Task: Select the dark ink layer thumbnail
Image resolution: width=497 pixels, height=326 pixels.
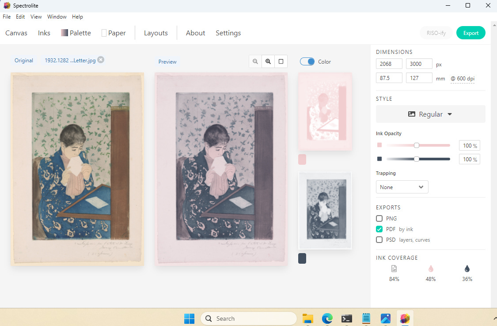Action: click(x=325, y=210)
